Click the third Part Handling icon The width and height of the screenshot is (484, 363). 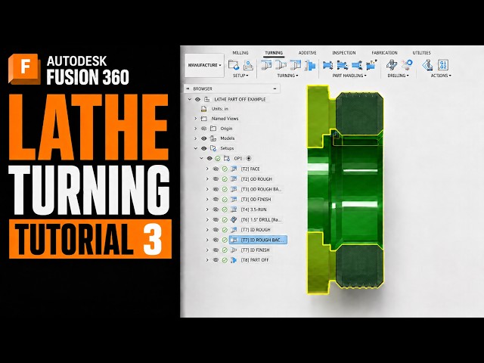point(356,65)
